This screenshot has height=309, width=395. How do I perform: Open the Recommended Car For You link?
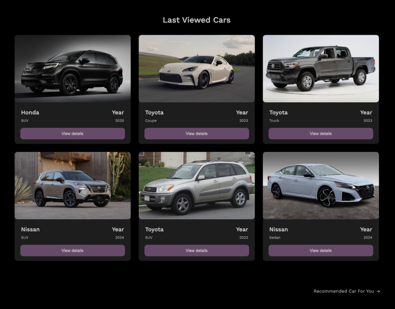343,291
